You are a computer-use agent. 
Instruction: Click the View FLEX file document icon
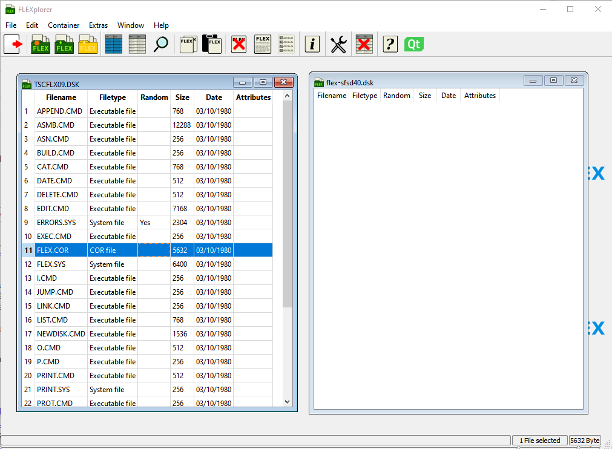pos(263,44)
